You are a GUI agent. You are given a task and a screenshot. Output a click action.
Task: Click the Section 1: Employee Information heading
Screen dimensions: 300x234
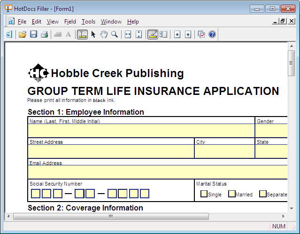[86, 112]
